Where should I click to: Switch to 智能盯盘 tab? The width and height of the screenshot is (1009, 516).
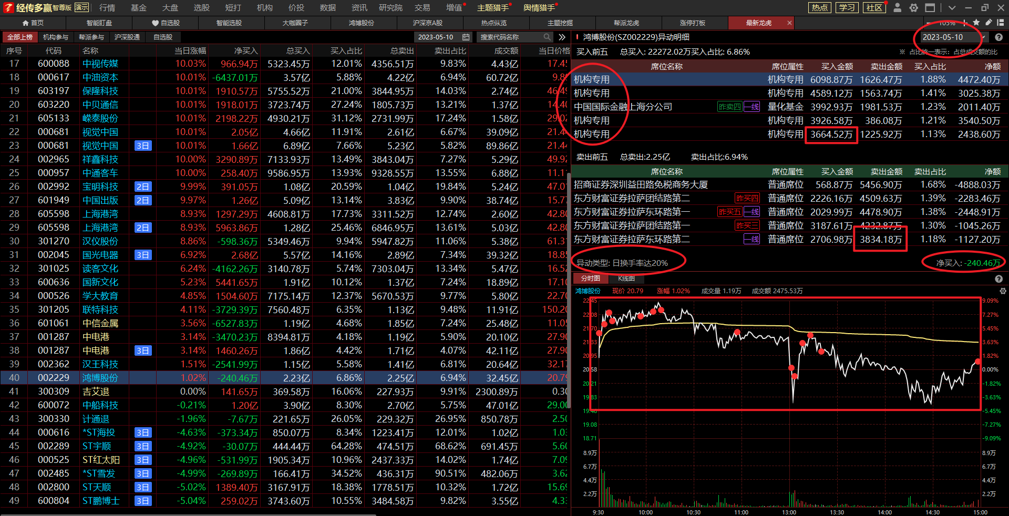point(99,23)
